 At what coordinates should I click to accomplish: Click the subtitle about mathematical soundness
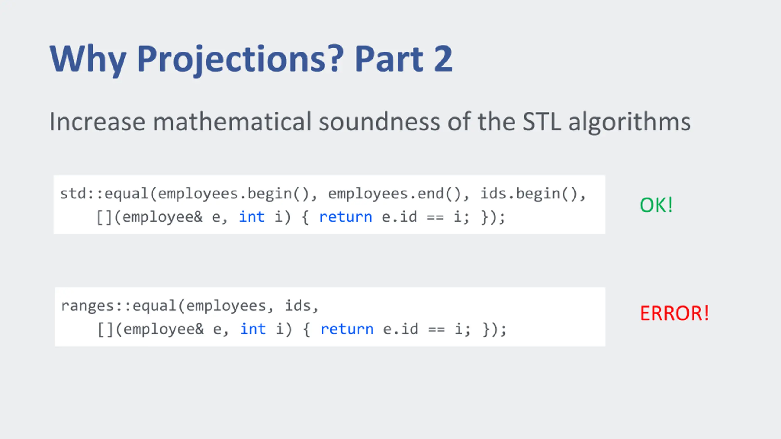pos(370,122)
